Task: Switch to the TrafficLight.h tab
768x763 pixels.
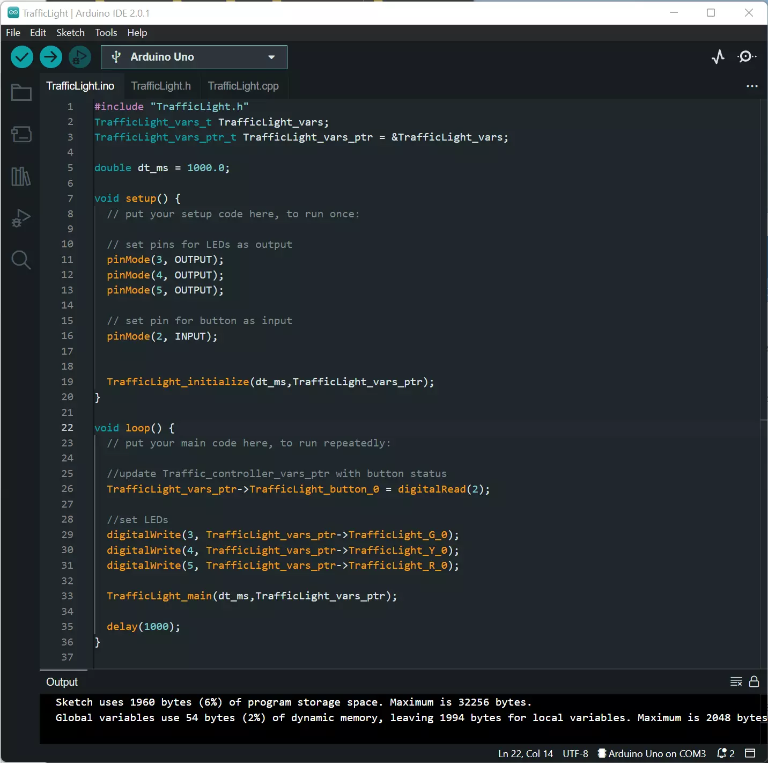Action: point(161,86)
